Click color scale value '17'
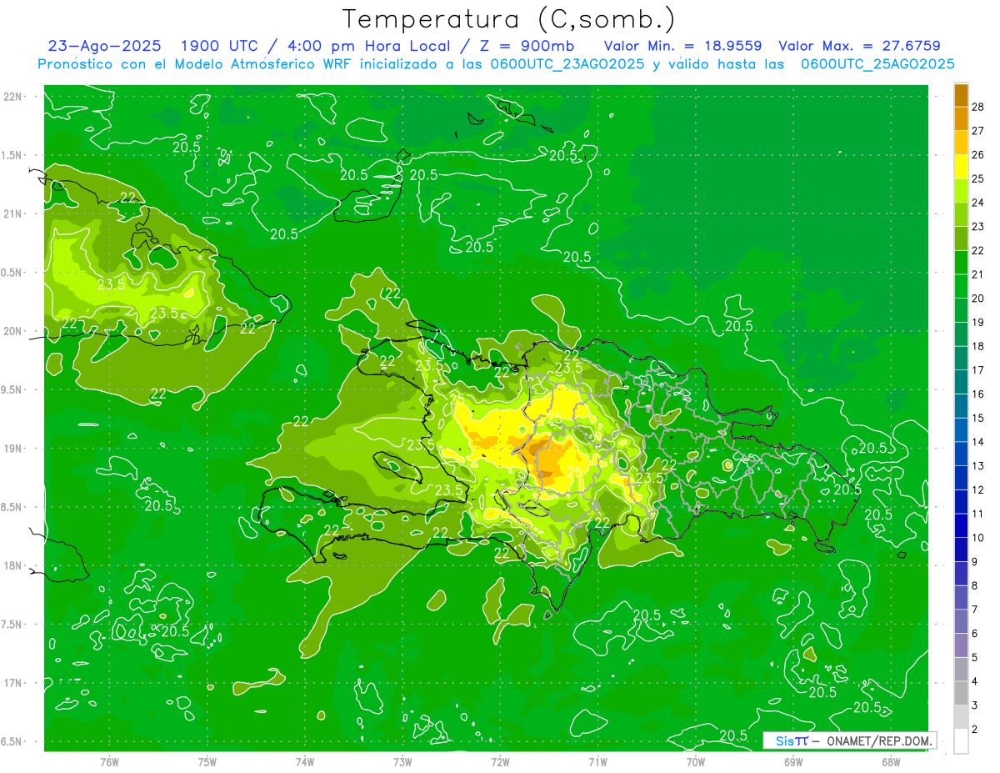The height and width of the screenshot is (773, 1000). [977, 369]
